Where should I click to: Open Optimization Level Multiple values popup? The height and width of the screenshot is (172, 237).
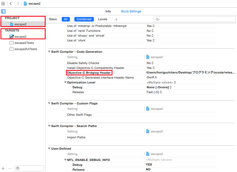click(161, 82)
